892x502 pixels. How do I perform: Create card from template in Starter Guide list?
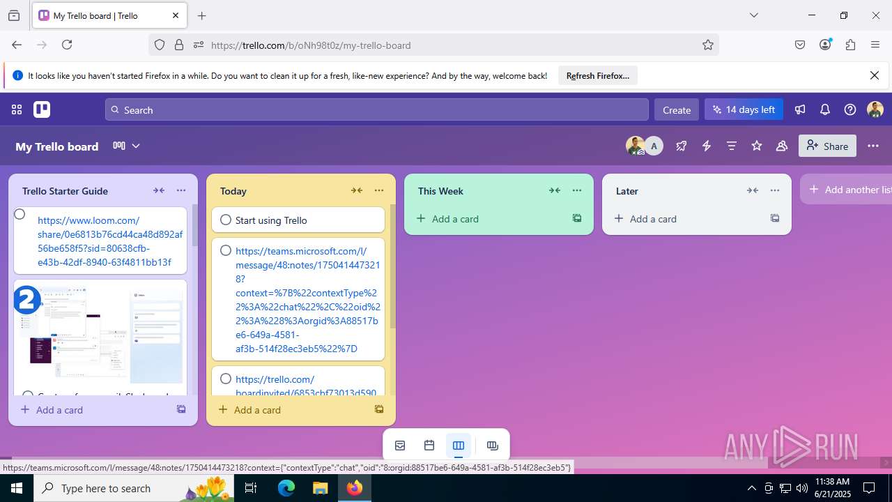point(181,409)
